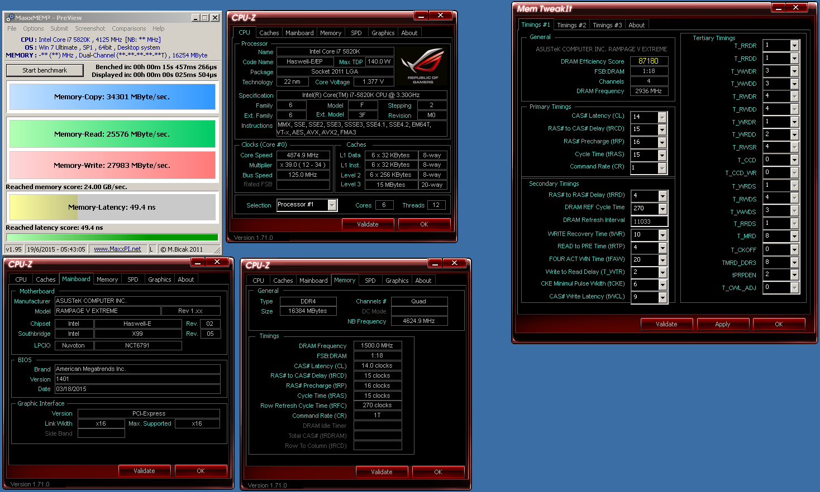This screenshot has height=492, width=820.
Task: Click the Start benchmark button
Action: click(x=45, y=70)
